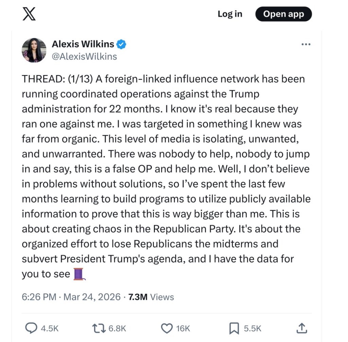This screenshot has height=342, width=348.
Task: Click the 6:26 PM post timestamp
Action: click(39, 297)
